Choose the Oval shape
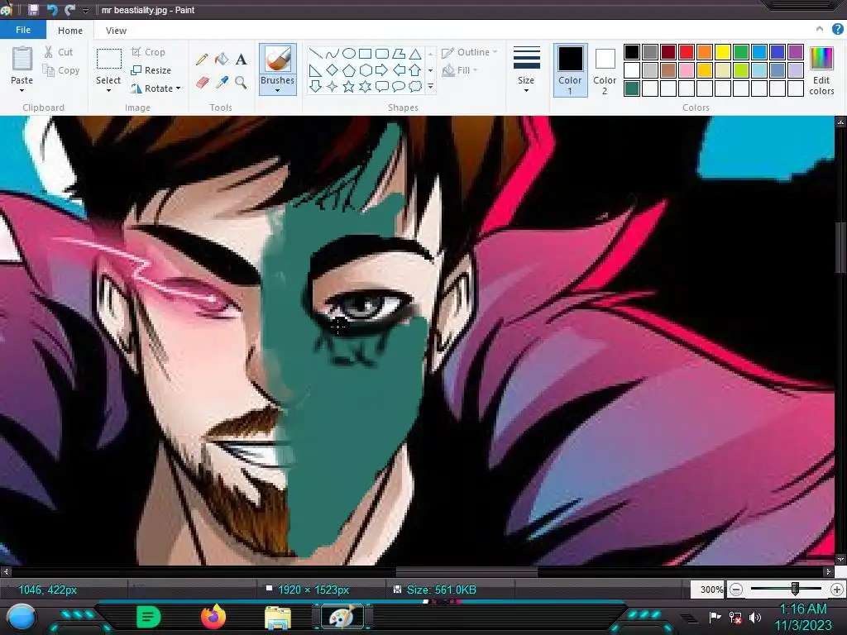The image size is (847, 635). tap(349, 54)
